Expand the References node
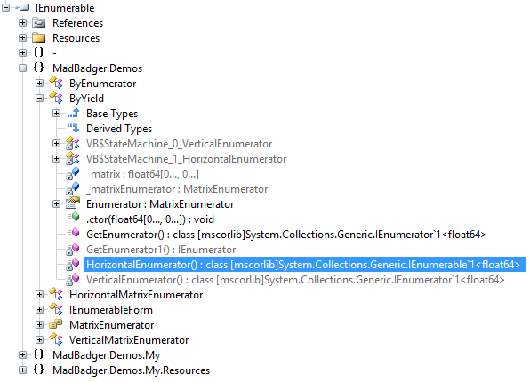The image size is (530, 382). click(x=22, y=23)
